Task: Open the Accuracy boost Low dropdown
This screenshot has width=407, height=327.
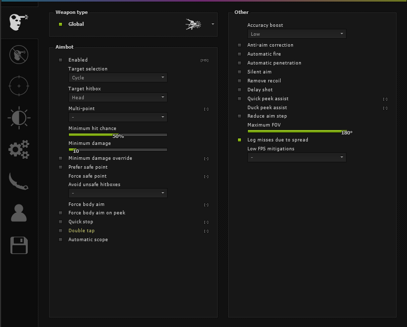Action: [296, 34]
